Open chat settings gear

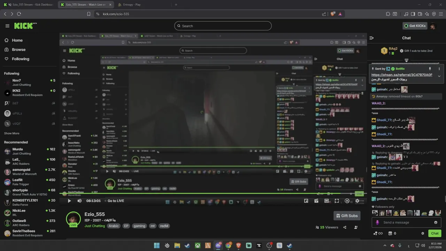click(x=423, y=234)
